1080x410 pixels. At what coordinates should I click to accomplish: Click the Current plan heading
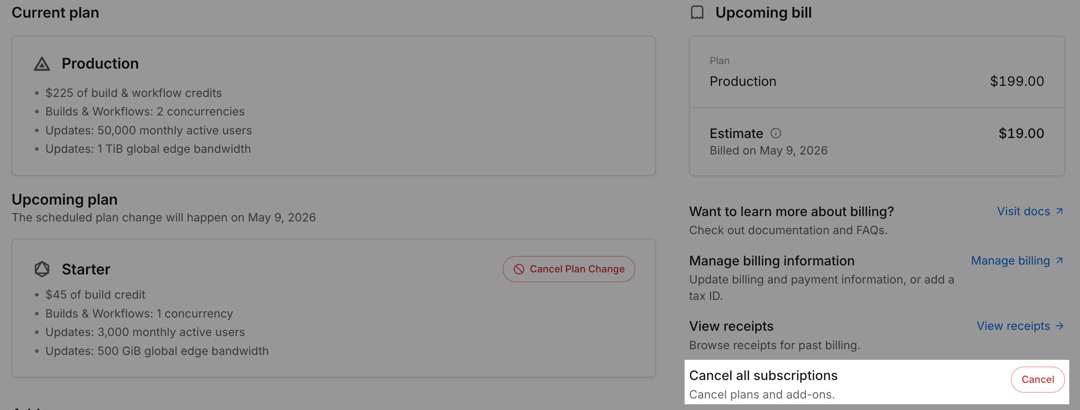pos(55,13)
